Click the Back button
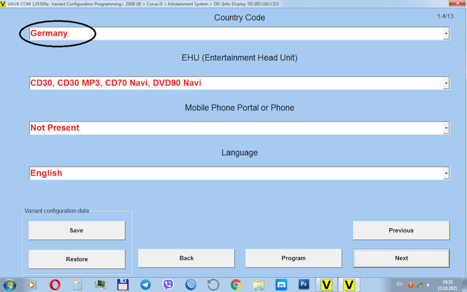 pos(186,258)
